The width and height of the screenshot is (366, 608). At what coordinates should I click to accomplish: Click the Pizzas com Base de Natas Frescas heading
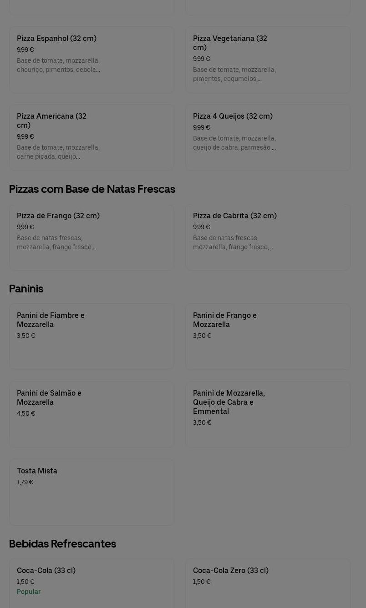[x=92, y=189]
